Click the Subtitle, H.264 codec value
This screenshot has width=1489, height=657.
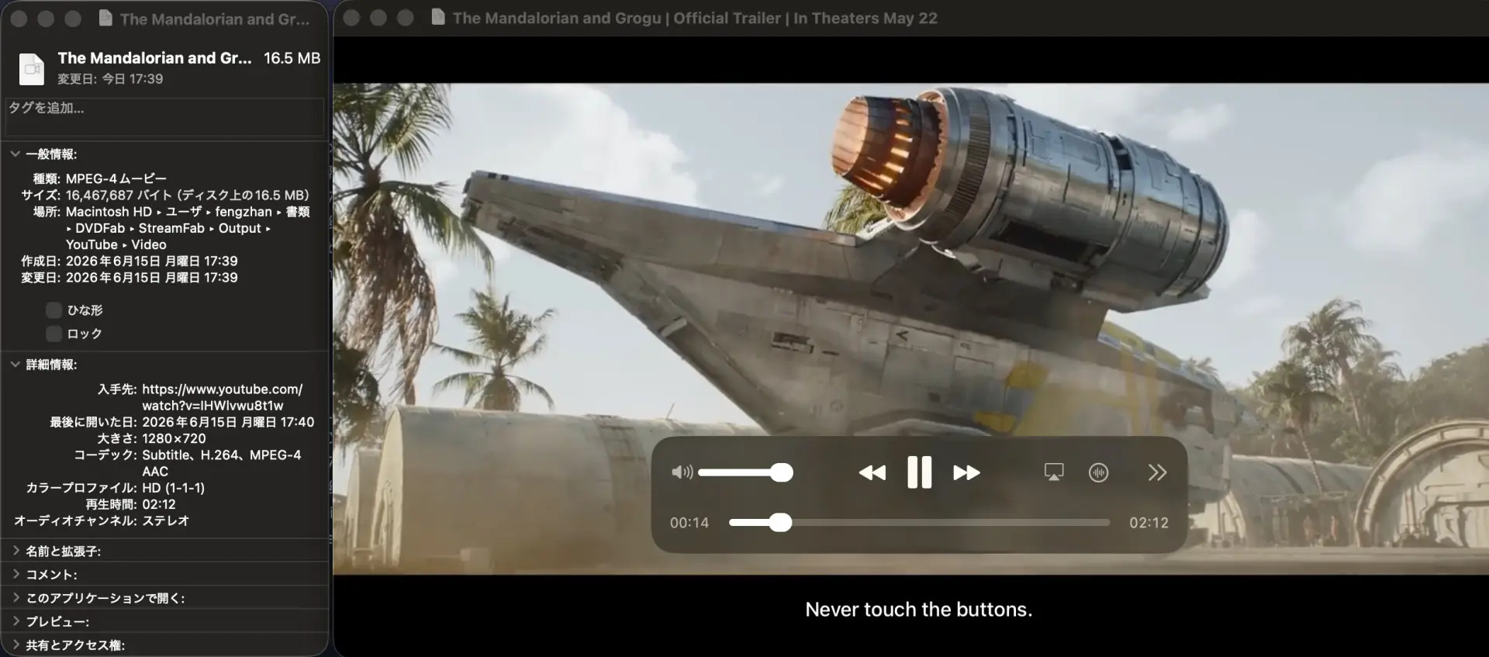pos(222,463)
